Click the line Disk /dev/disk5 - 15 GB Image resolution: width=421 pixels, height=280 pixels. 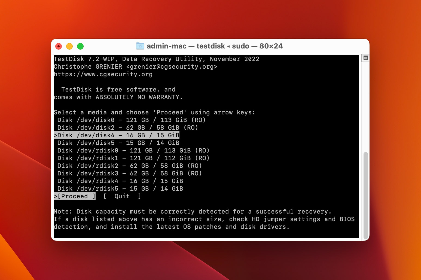[x=118, y=143]
